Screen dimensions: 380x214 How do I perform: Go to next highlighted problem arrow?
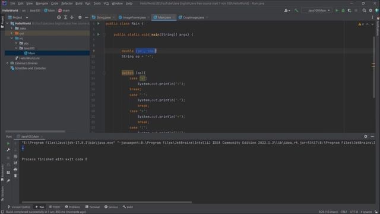click(372, 24)
